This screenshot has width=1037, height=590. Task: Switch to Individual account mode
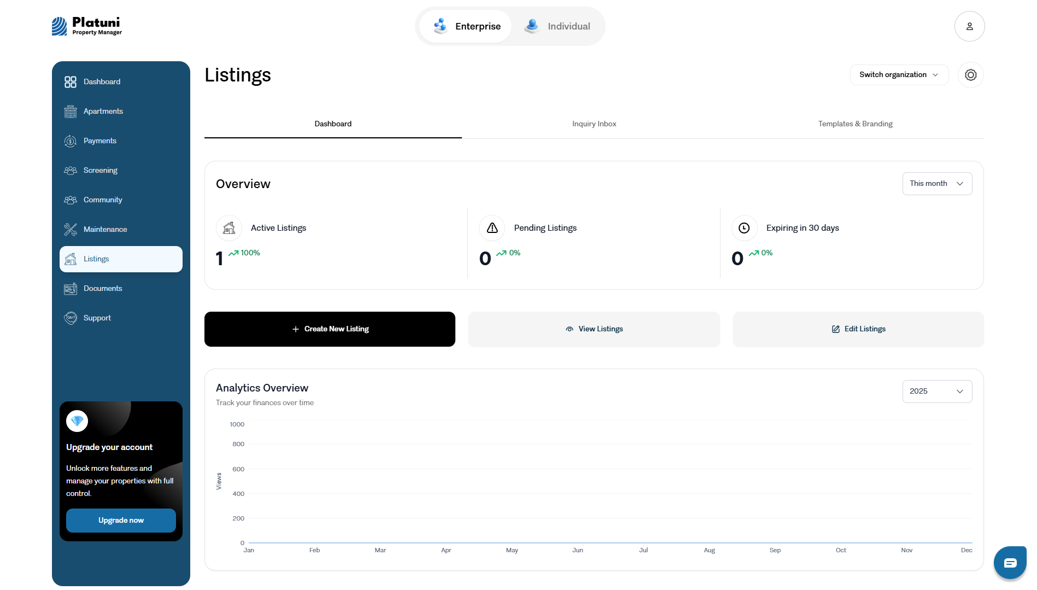coord(558,26)
